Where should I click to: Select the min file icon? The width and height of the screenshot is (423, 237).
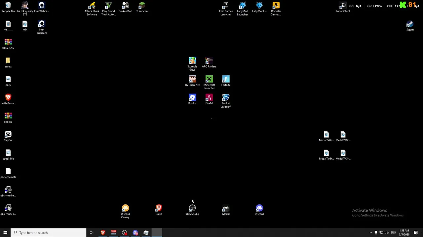25,26
